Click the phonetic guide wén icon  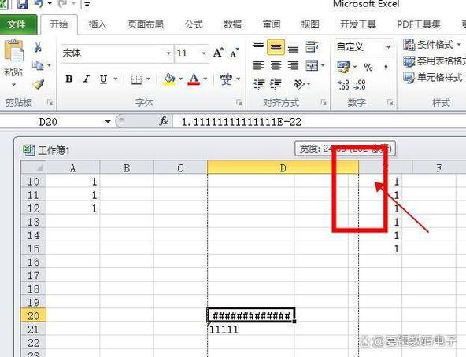(226, 79)
